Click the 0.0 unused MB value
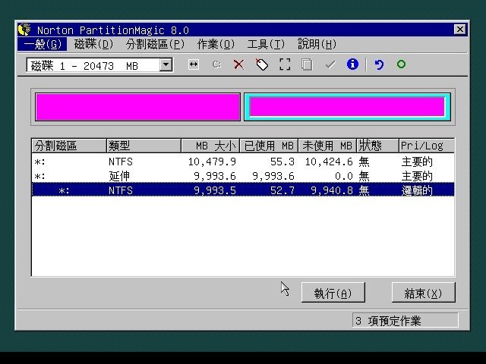486x364 pixels. 344,176
